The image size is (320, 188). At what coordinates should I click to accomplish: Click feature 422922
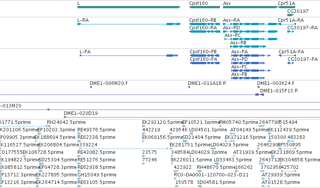183,167
